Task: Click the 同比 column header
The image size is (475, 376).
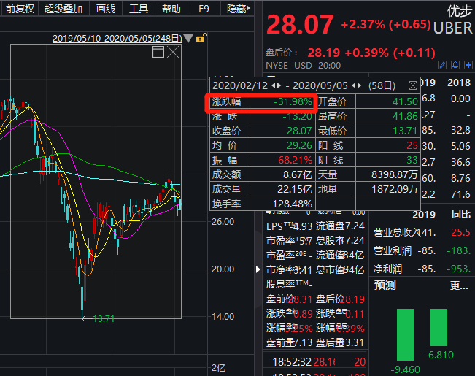Action: 461,215
